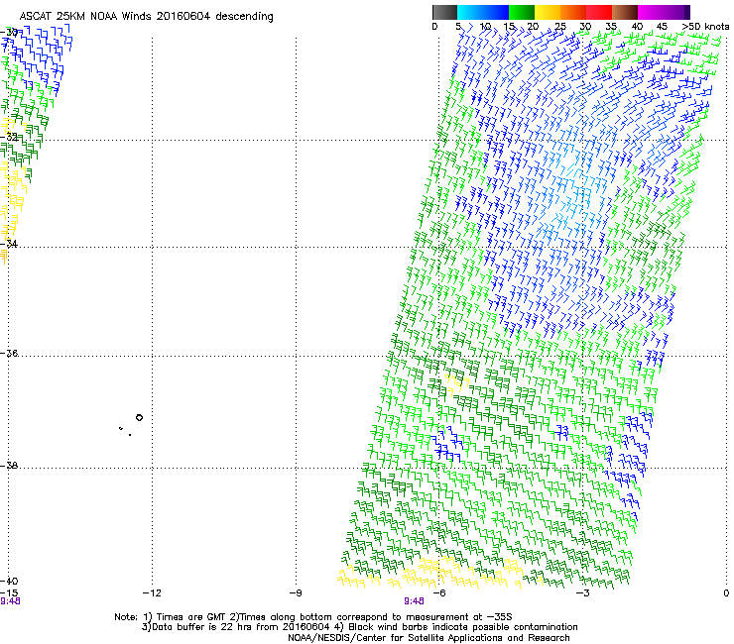The image size is (734, 644).
Task: Click the '-36' latitude axis label
Action: (x=9, y=353)
